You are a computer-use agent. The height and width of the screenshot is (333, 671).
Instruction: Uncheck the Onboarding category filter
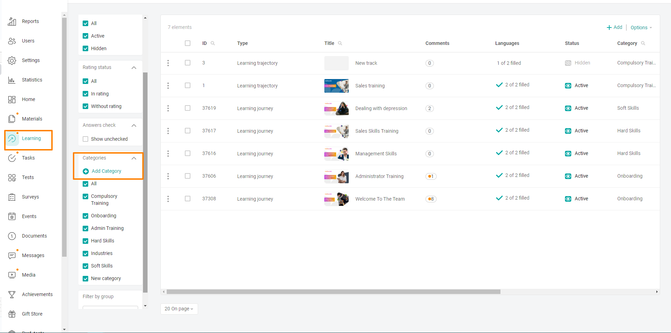pyautogui.click(x=85, y=216)
